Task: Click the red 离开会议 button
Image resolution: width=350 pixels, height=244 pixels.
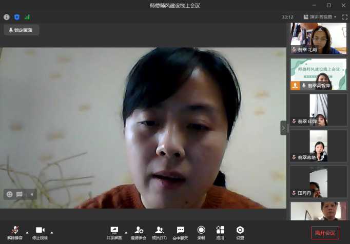Action: click(x=325, y=233)
